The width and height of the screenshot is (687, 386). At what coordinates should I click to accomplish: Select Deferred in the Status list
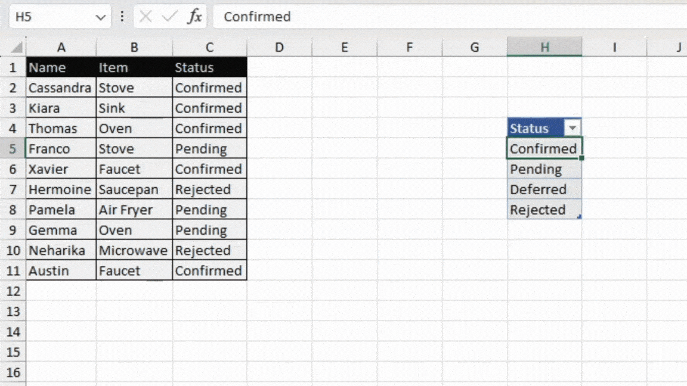539,189
